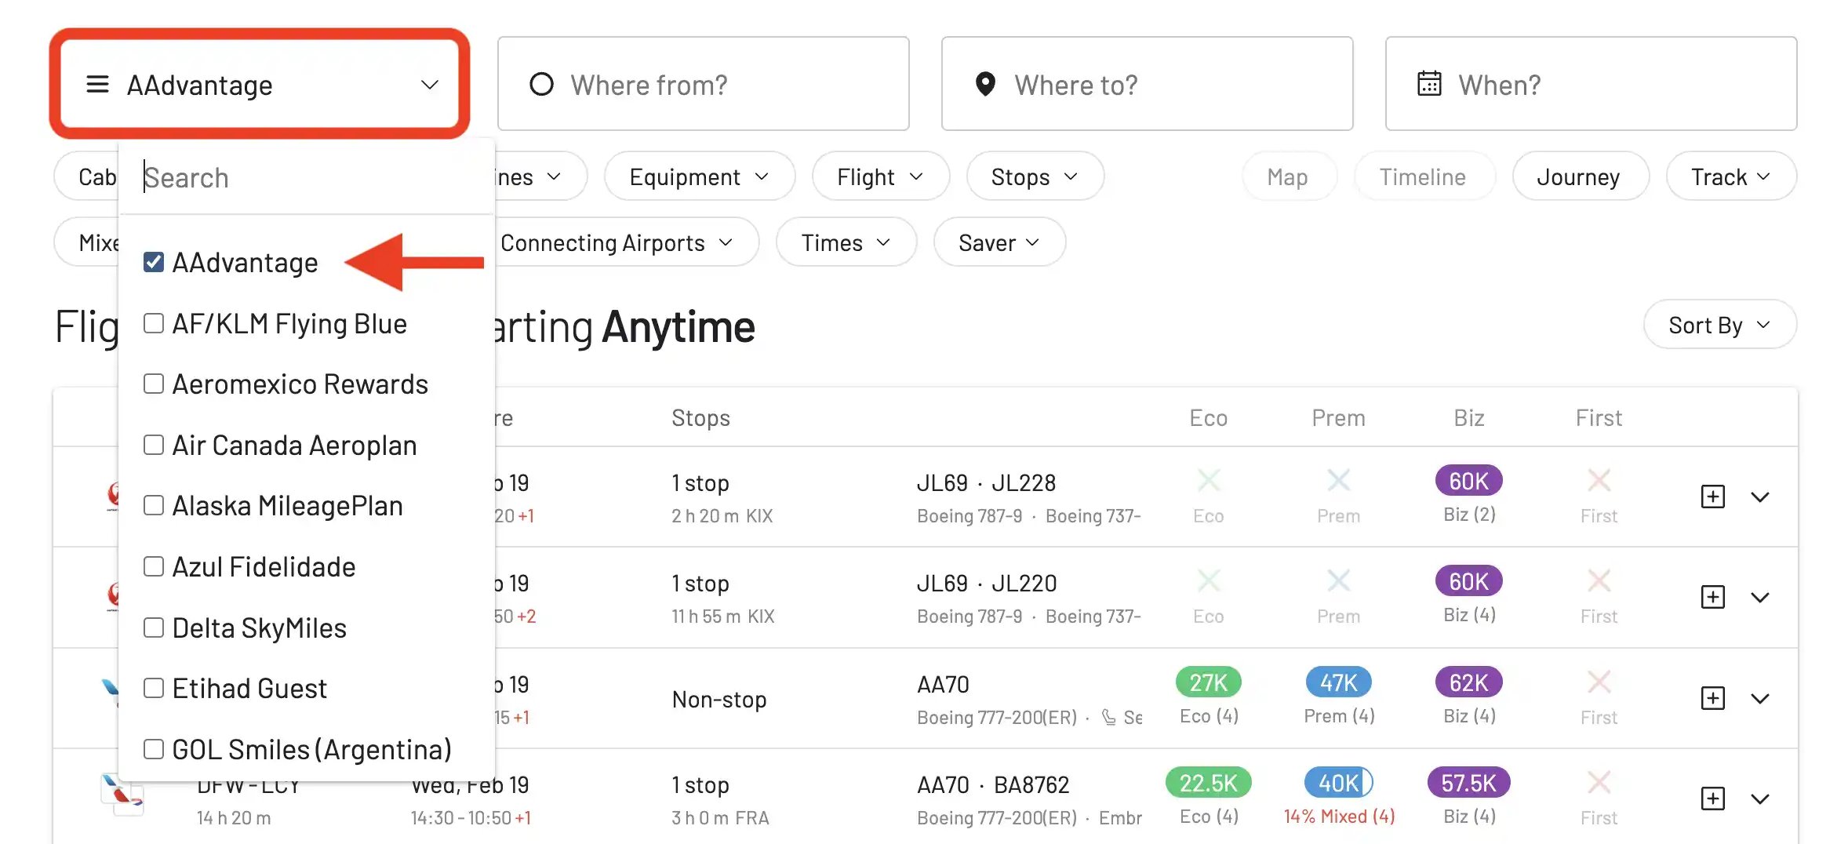Click the 40K Prem mixed-cabin badge
Screen dimensions: 1848x844
click(1338, 783)
